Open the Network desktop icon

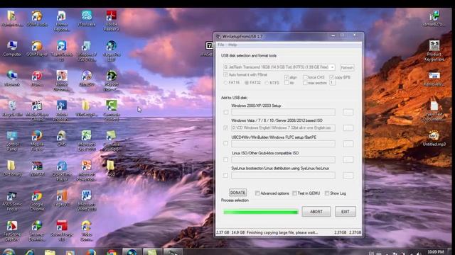tap(12, 79)
